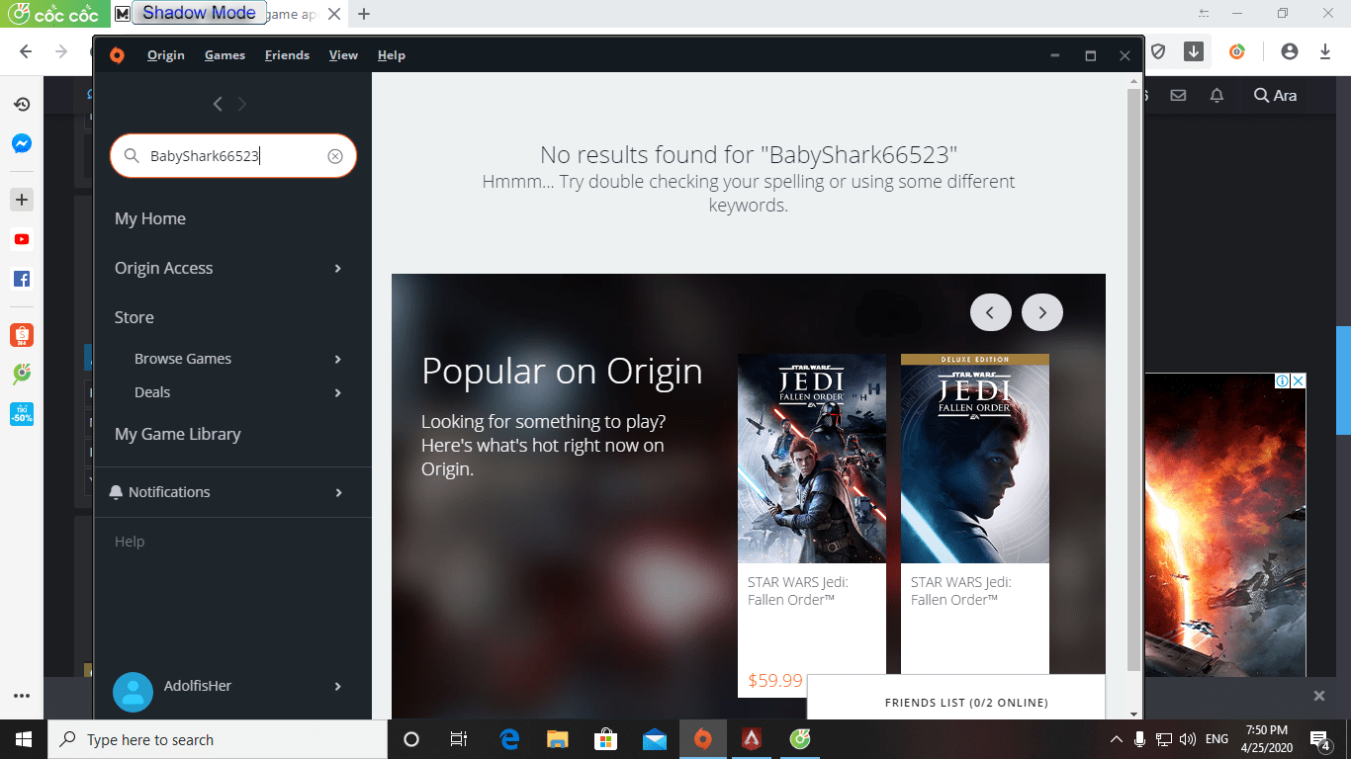The width and height of the screenshot is (1351, 759).
Task: Click the AdolfisHer avatar icon
Action: [x=134, y=692]
